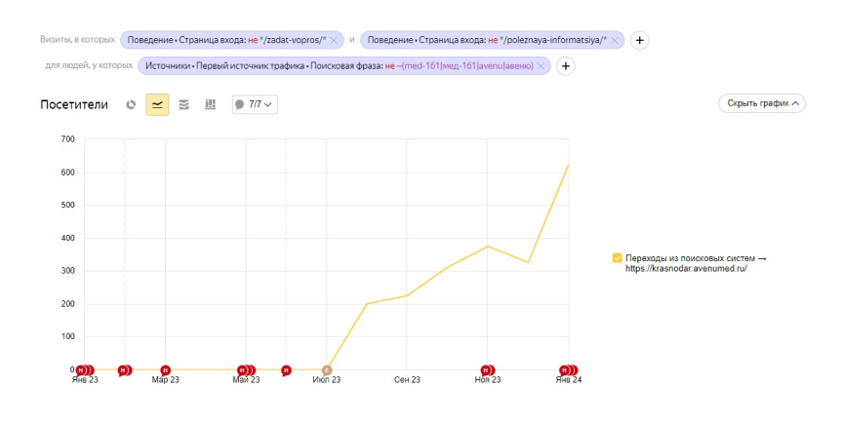Switch to the pie chart view
The width and height of the screenshot is (842, 424).
[x=132, y=104]
